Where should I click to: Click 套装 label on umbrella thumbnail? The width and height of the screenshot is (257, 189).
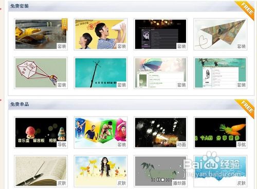pyautogui.click(x=181, y=85)
